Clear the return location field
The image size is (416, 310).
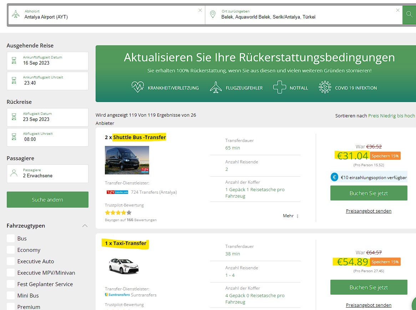397,10
